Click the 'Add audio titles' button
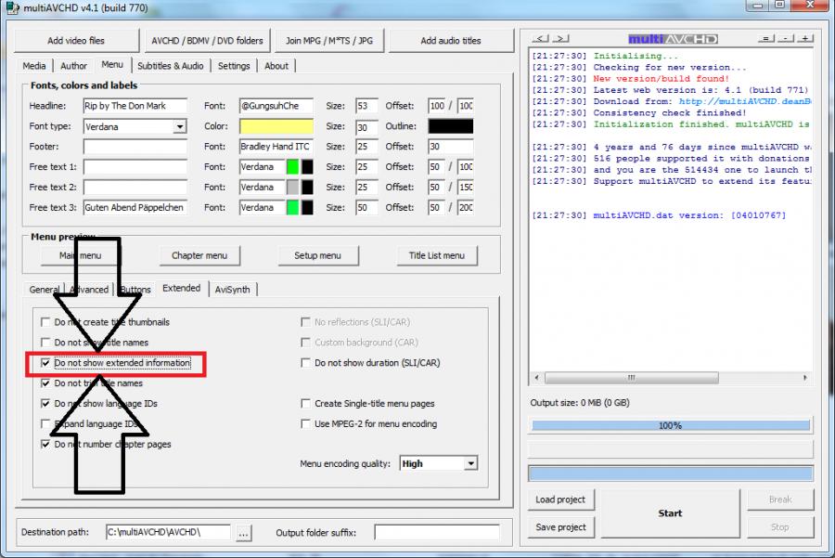835x558 pixels. coord(451,41)
